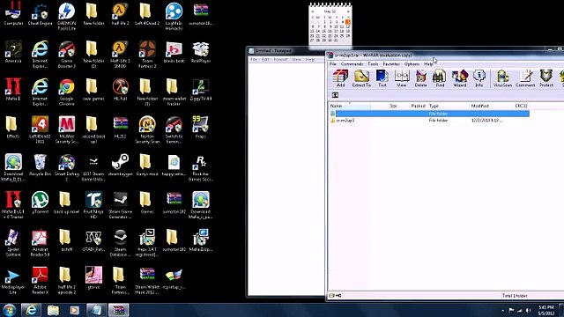The height and width of the screenshot is (317, 564).
Task: Open the Commands menu in WinRAR
Action: (x=352, y=64)
